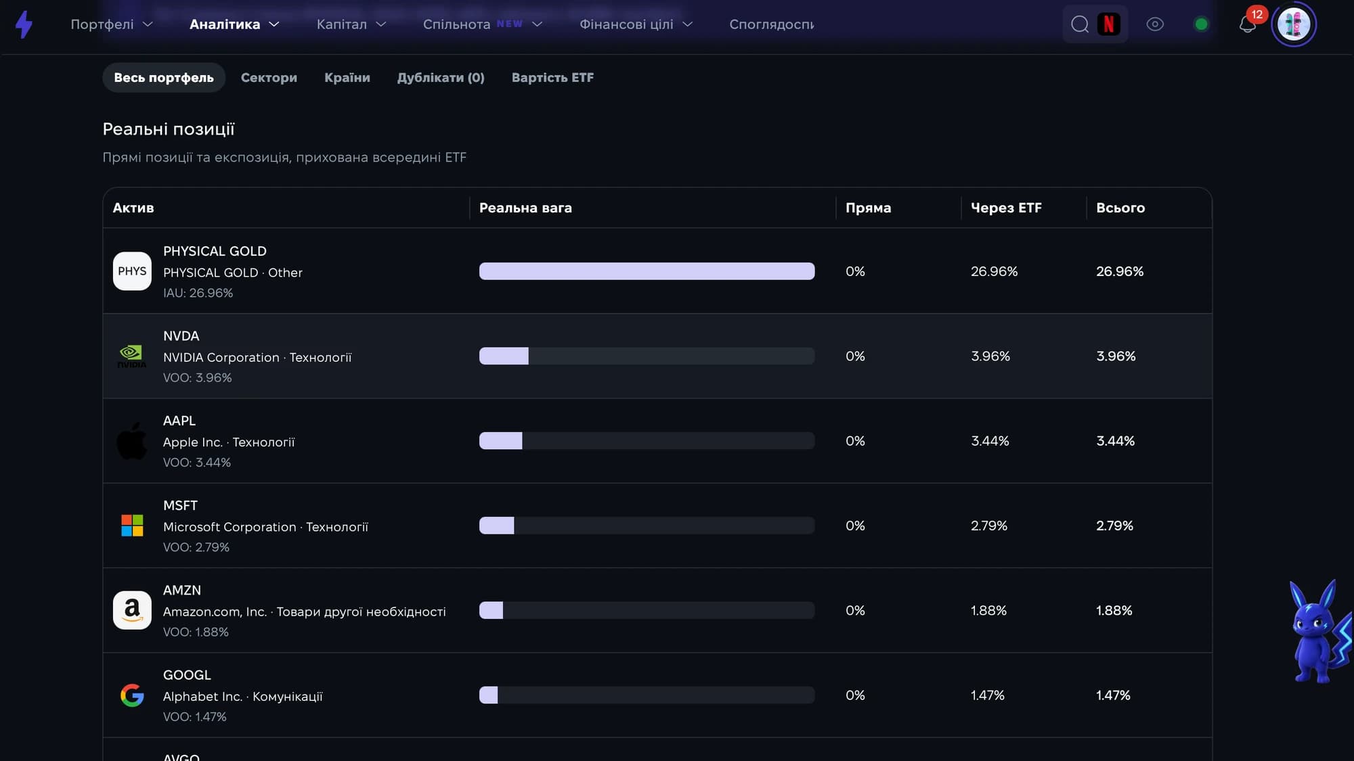Image resolution: width=1354 pixels, height=761 pixels.
Task: Click the blue rabbit mascot assistant
Action: coord(1320,631)
